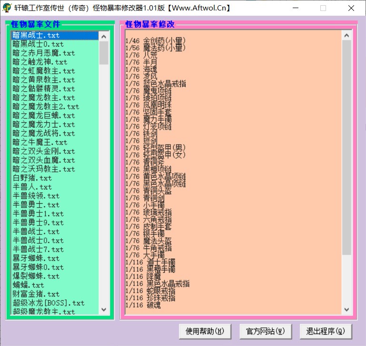This screenshot has width=366, height=346.
Task: Click drop rate panel scroll down arrow
Action: click(346, 309)
